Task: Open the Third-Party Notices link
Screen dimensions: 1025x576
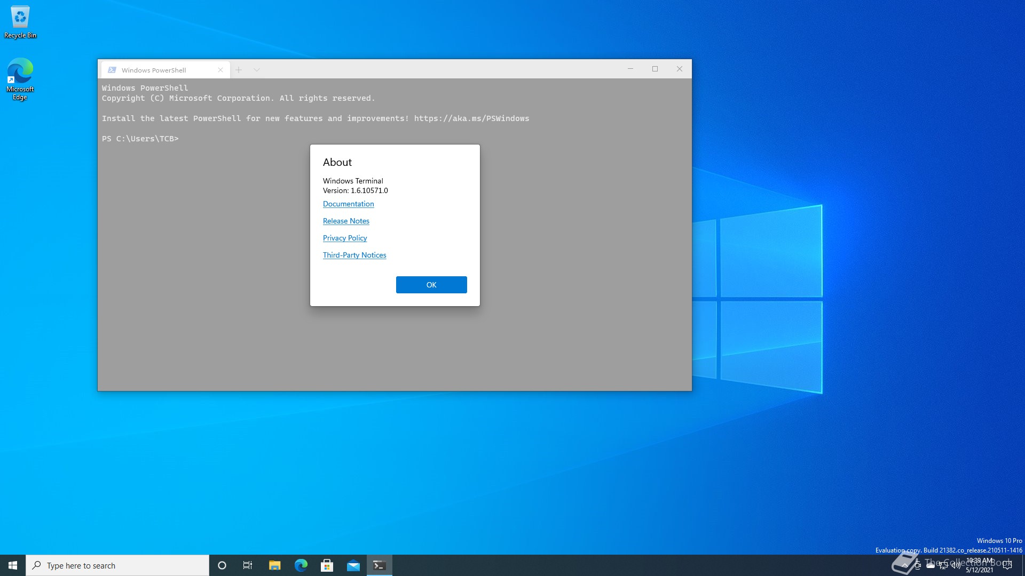Action: pyautogui.click(x=354, y=255)
